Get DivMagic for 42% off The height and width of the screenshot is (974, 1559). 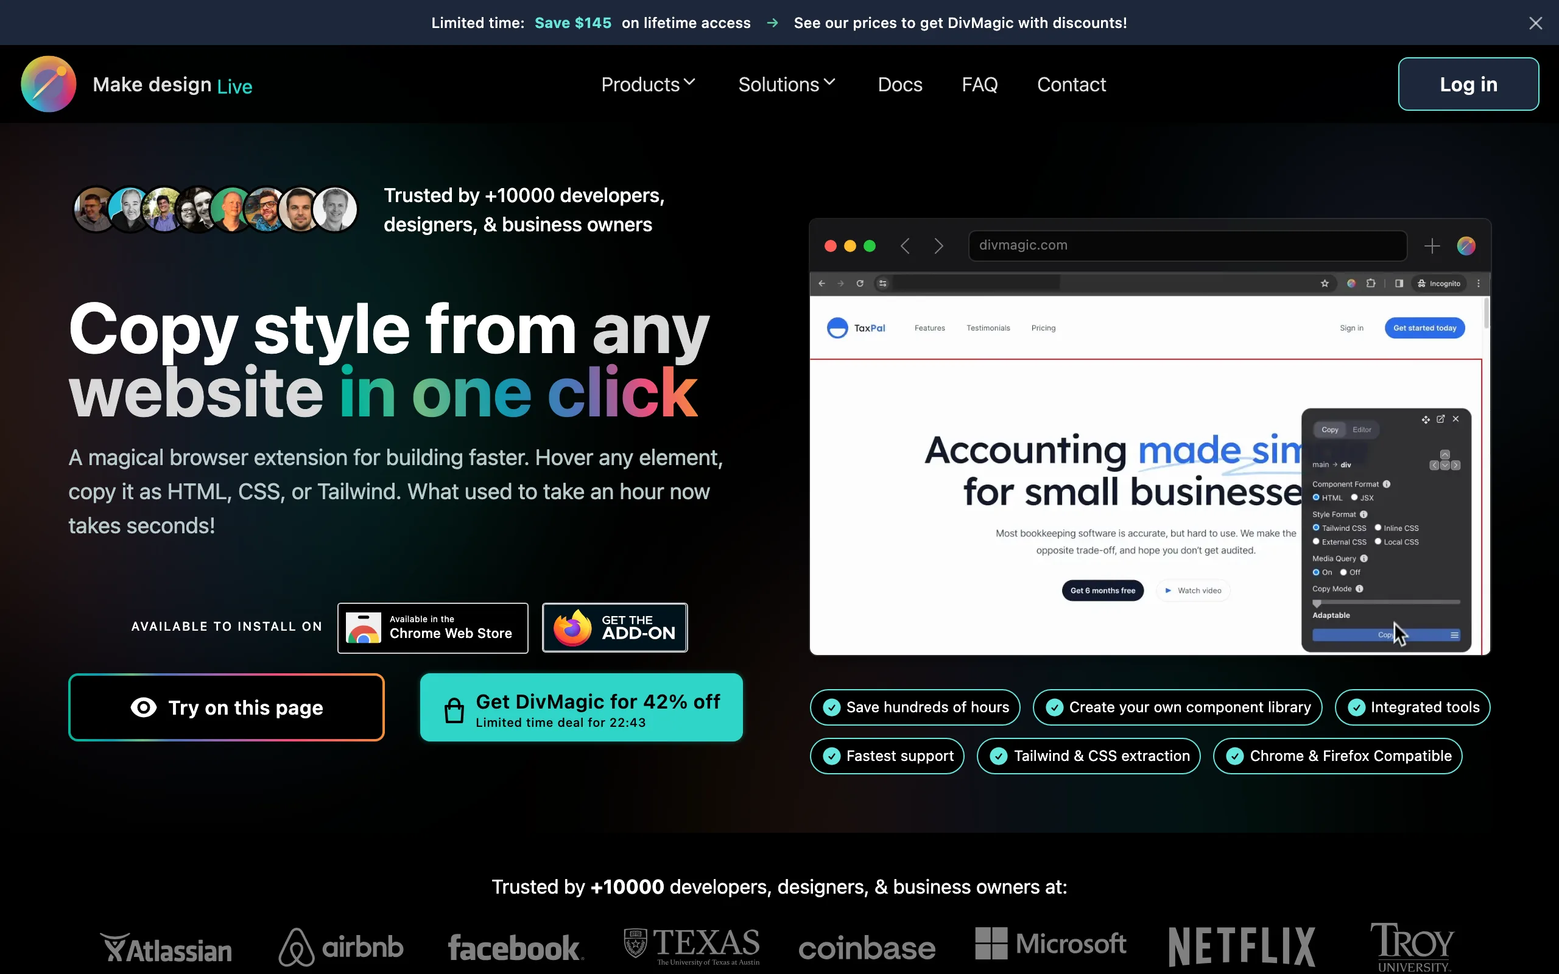point(581,707)
